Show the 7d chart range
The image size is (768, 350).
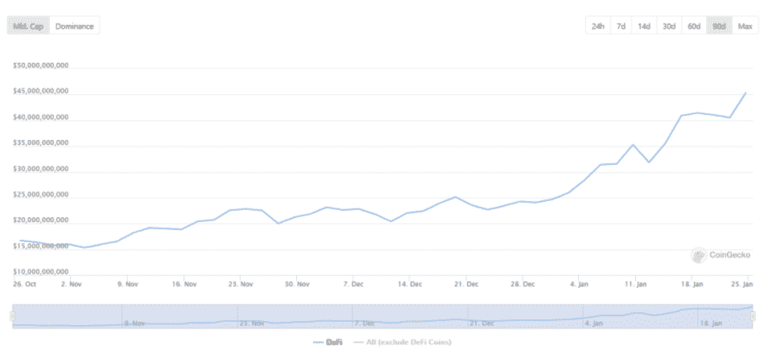tap(621, 26)
